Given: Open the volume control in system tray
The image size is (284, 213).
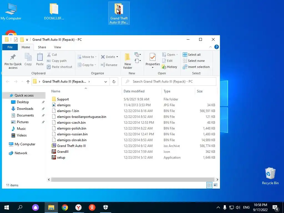Looking at the screenshot, I should 238,207.
